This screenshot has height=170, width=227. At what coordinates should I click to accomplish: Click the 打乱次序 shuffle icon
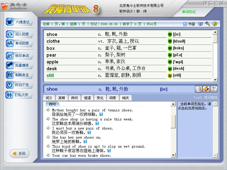coord(9,95)
